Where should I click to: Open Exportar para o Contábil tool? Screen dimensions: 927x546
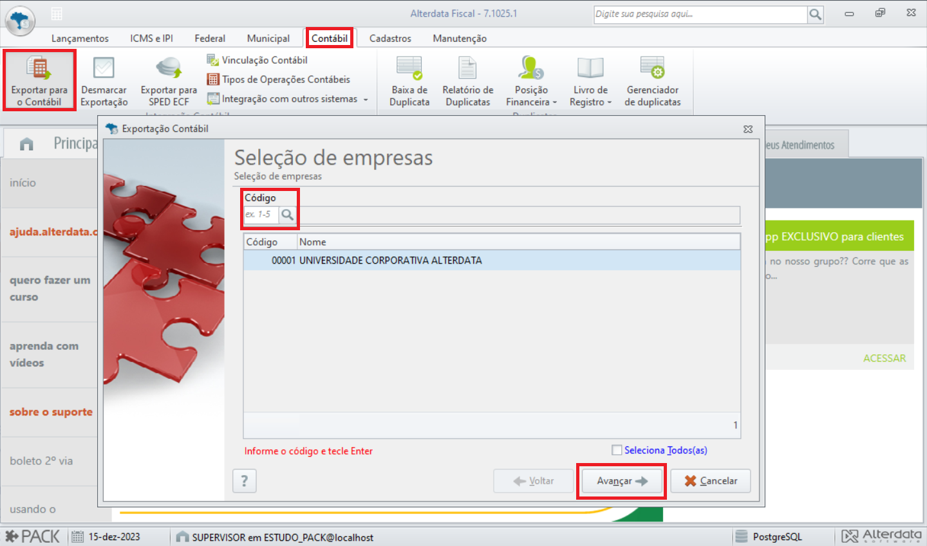point(39,80)
